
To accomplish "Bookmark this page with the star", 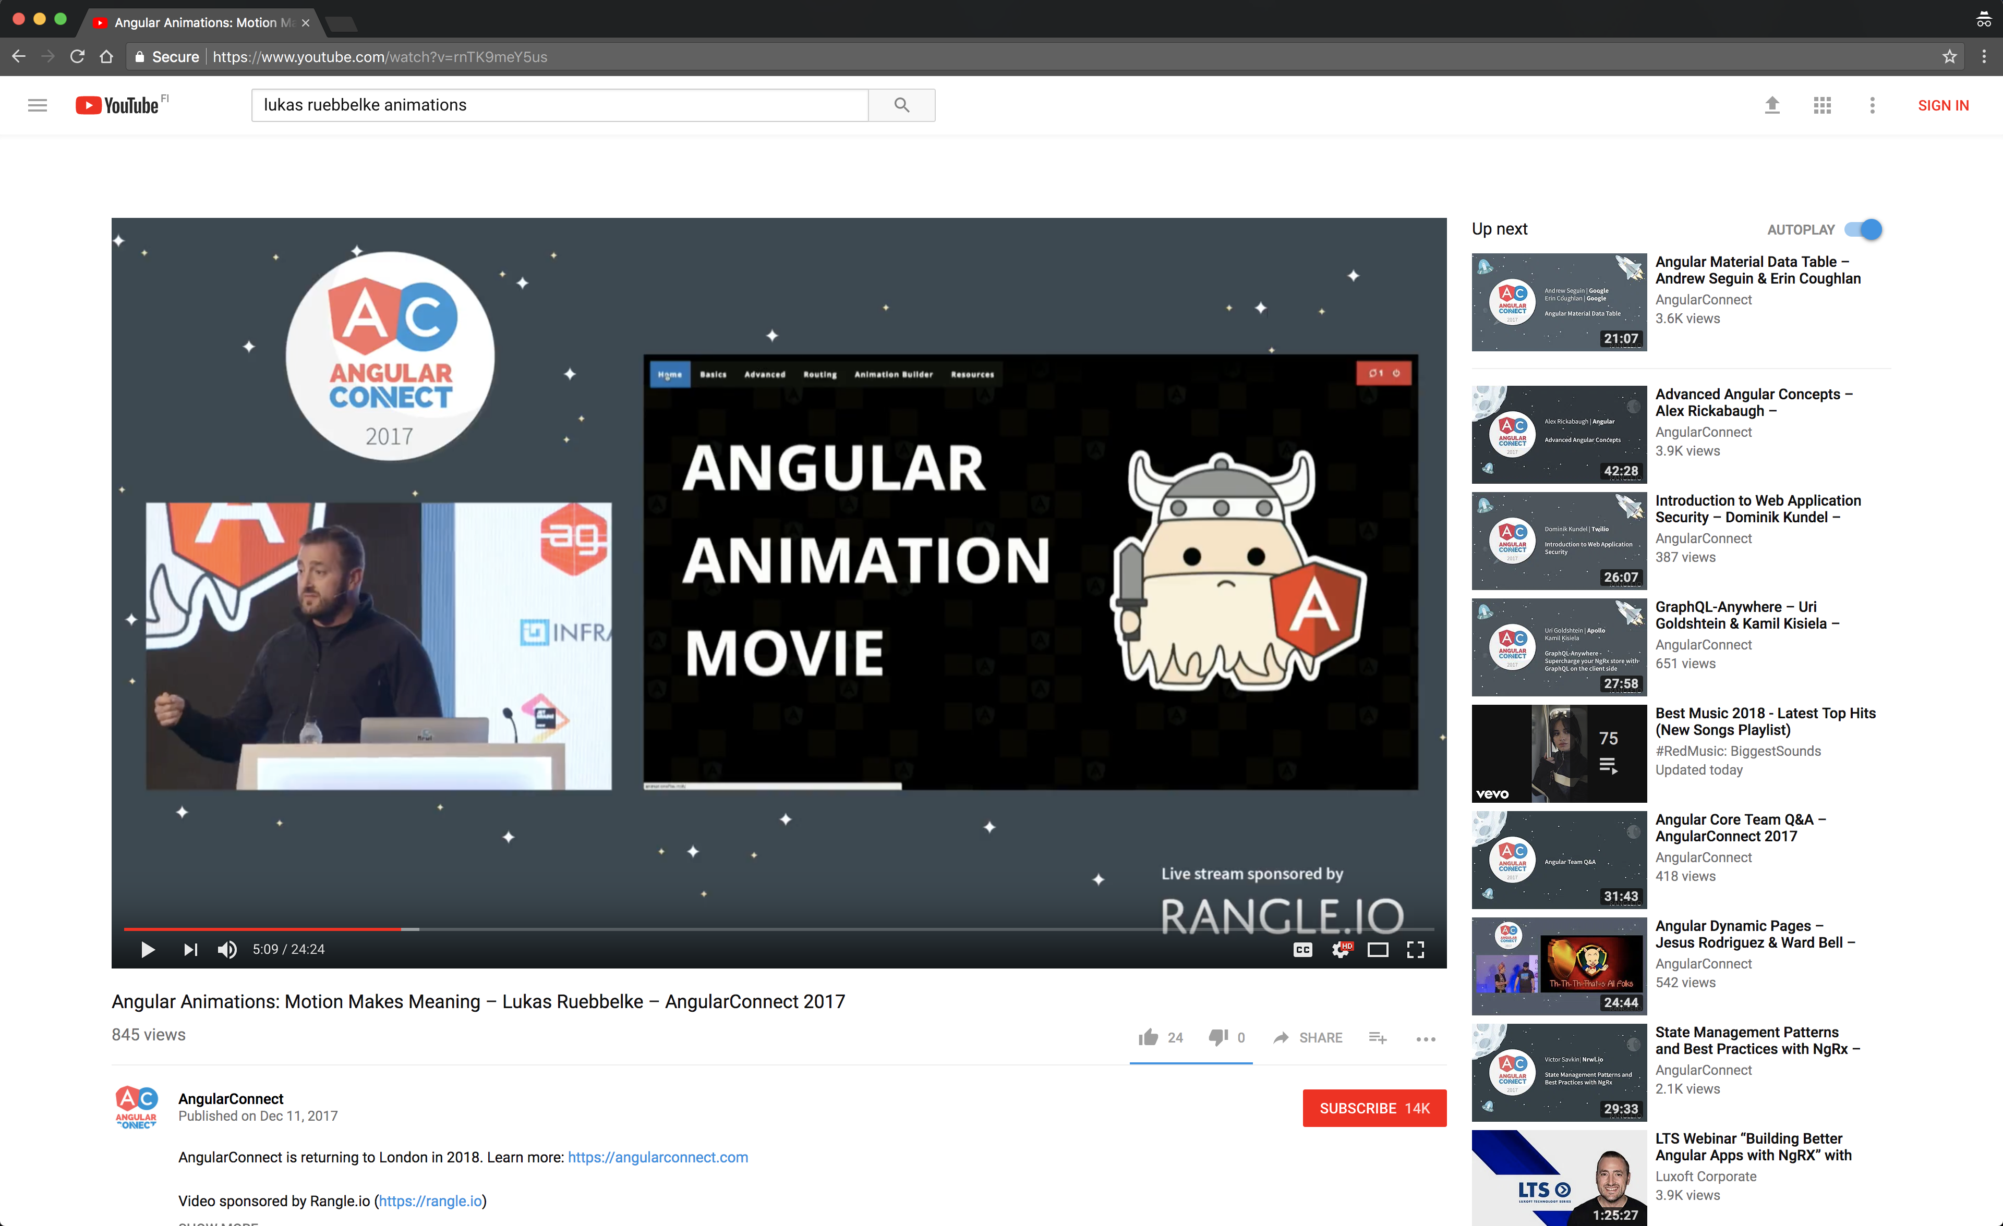I will [1949, 56].
